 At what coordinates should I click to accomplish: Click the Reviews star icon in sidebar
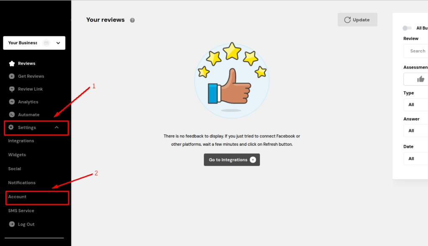coord(12,63)
